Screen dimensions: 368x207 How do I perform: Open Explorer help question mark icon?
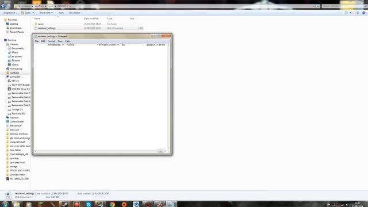[x=363, y=13]
